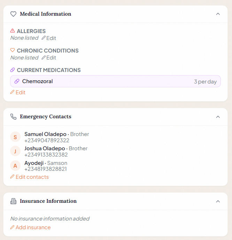The image size is (232, 240).
Task: Click Samuel Oladepo's phone number
Action: tap(47, 141)
